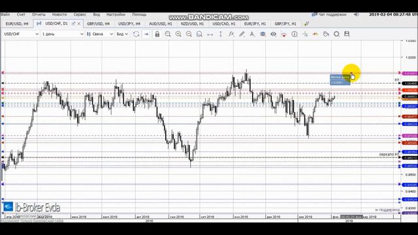This screenshot has height=235, width=418.
Task: Click the 'w поддержка' chart annotation
Action: pos(387,210)
